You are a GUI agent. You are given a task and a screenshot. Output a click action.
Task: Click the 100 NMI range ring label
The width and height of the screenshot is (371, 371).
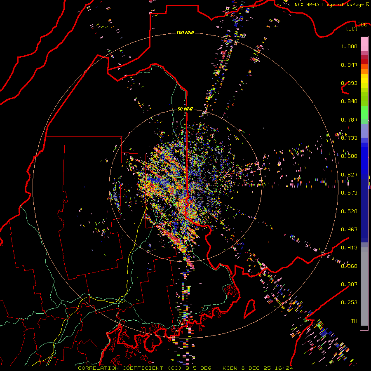coord(185,33)
